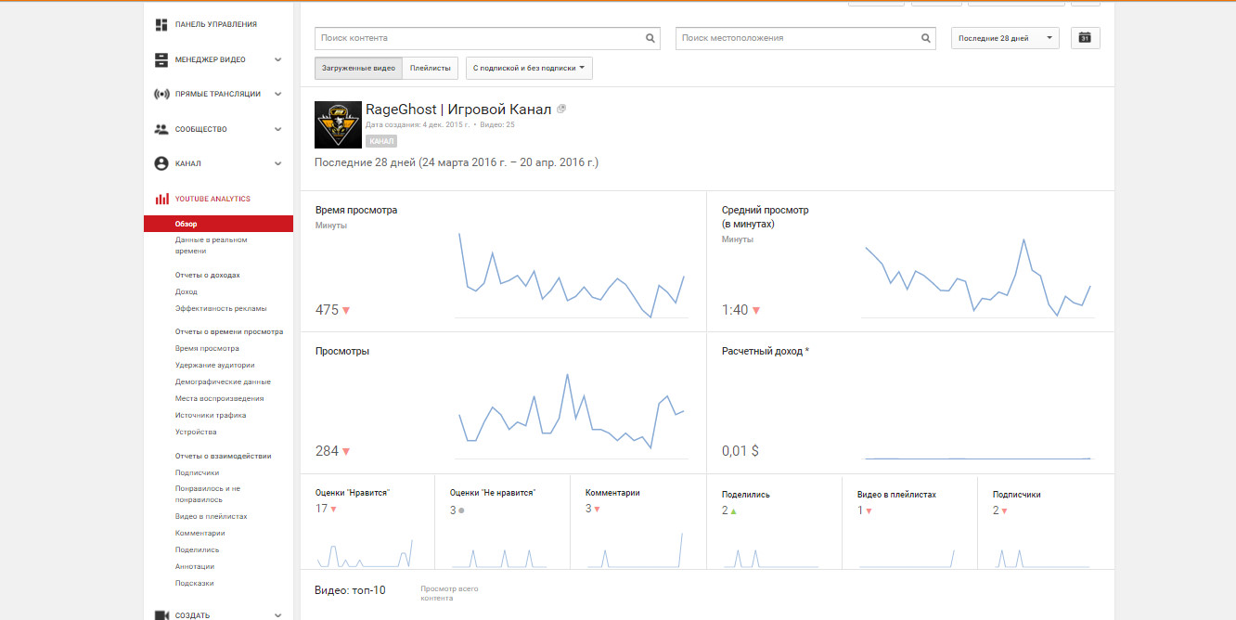This screenshot has height=620, width=1236.
Task: Open the Поделились sidebar report
Action: (x=197, y=549)
